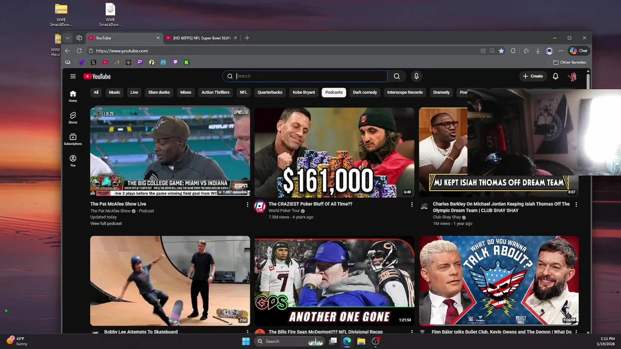
Task: Open Shorts in the YouTube sidebar
Action: pos(73,118)
